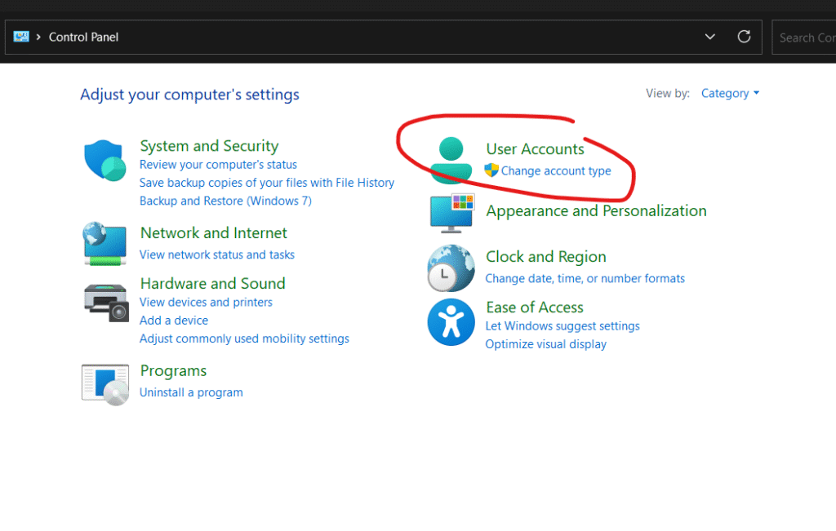Click the Control Panel icon in address bar
Screen dimensions: 836x531
(21, 37)
